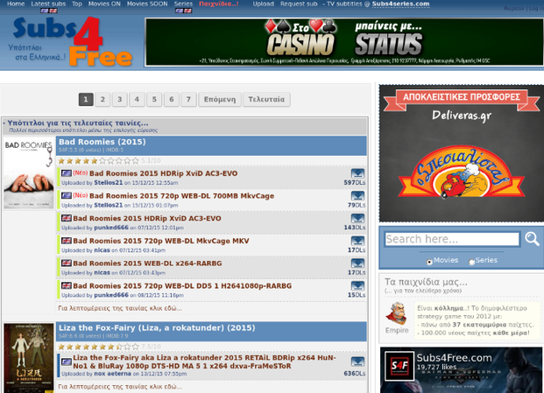Select the Movies radio button
The height and width of the screenshot is (393, 544).
(x=429, y=262)
